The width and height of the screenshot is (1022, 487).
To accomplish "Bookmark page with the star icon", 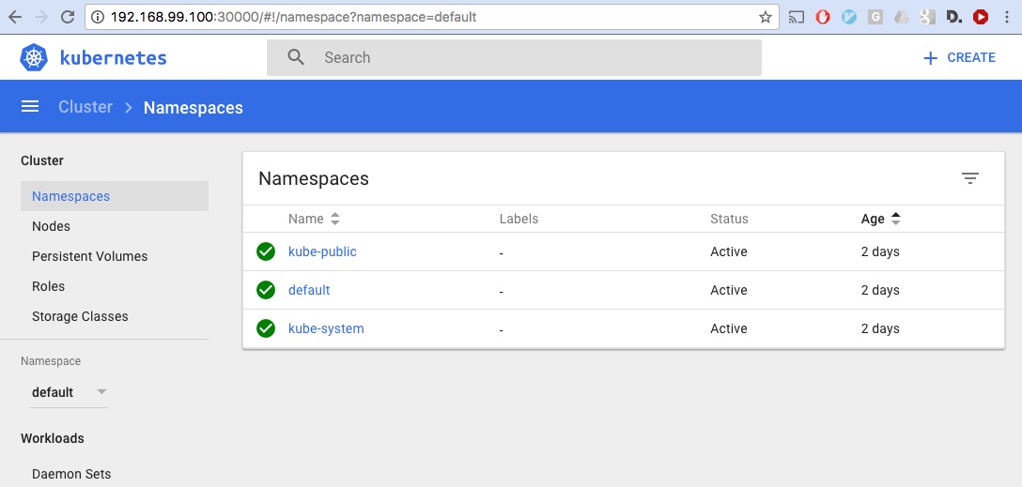I will point(766,18).
